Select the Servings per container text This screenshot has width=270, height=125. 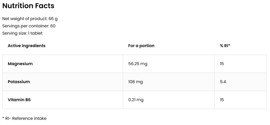[x=29, y=26]
